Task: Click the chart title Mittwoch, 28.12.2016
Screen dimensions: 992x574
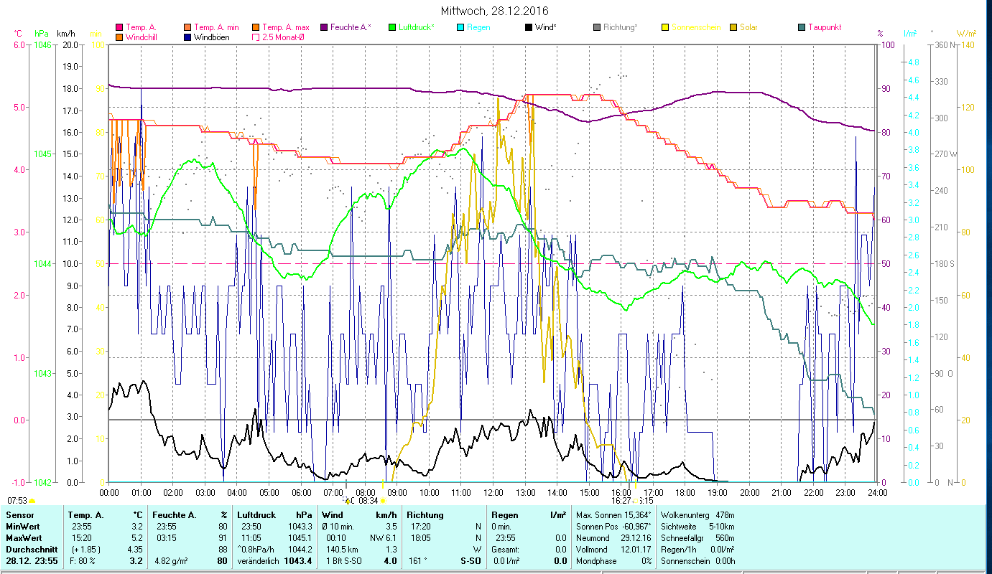Action: [496, 11]
